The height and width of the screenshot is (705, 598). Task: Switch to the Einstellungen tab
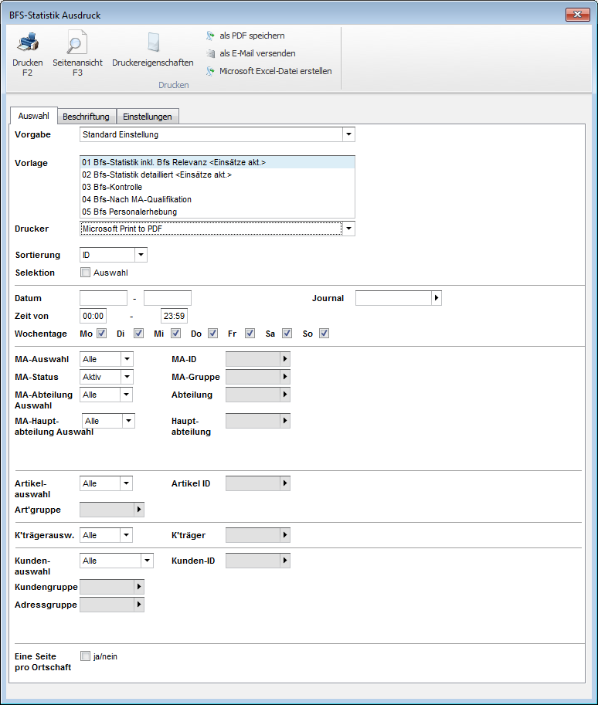(x=148, y=117)
